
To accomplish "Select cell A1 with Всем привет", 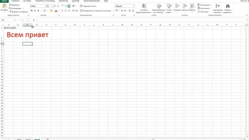I will point(9,28).
